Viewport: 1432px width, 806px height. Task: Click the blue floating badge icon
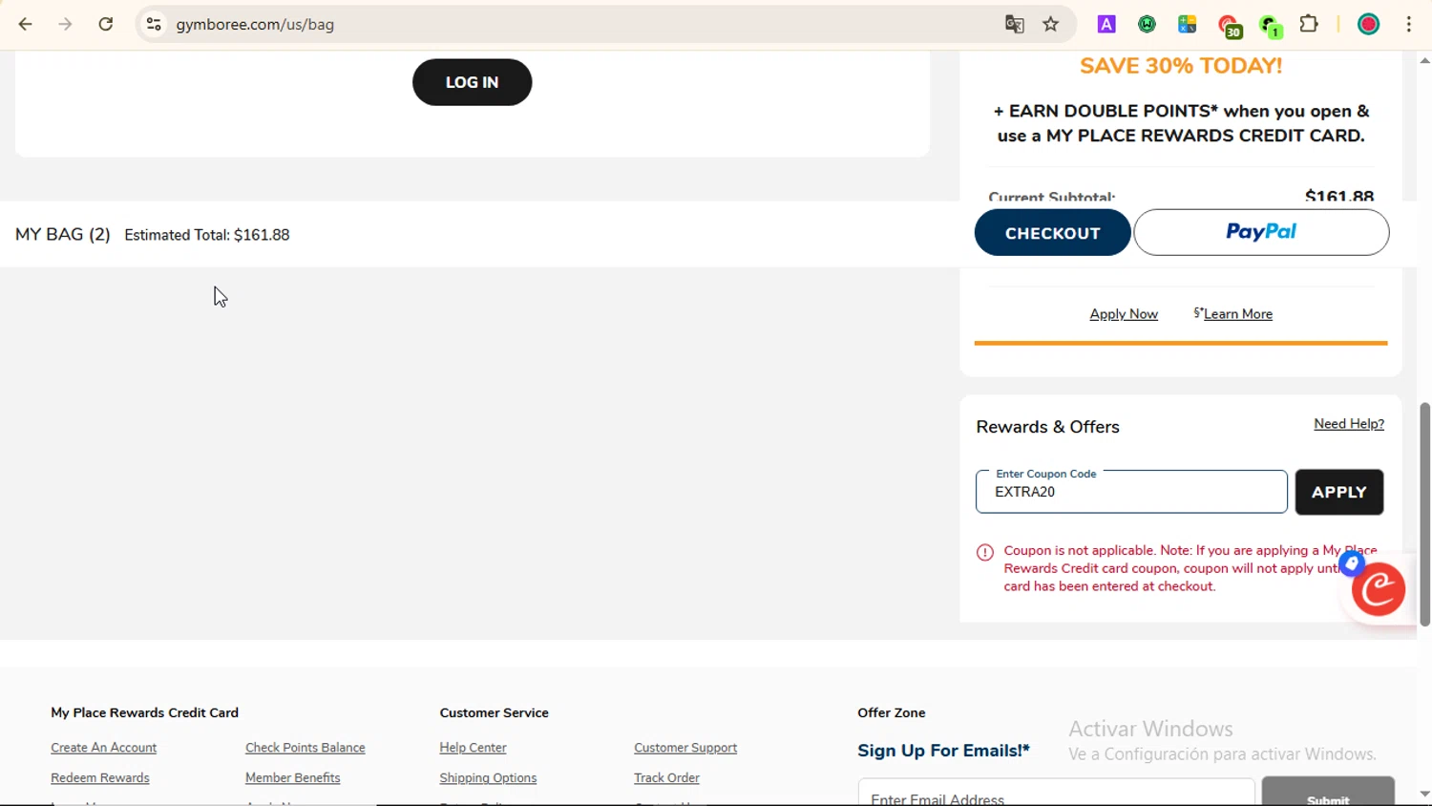click(x=1352, y=563)
